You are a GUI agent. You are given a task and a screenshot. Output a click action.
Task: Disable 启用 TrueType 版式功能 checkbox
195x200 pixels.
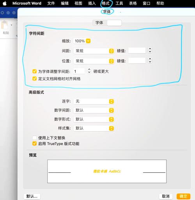(34, 143)
